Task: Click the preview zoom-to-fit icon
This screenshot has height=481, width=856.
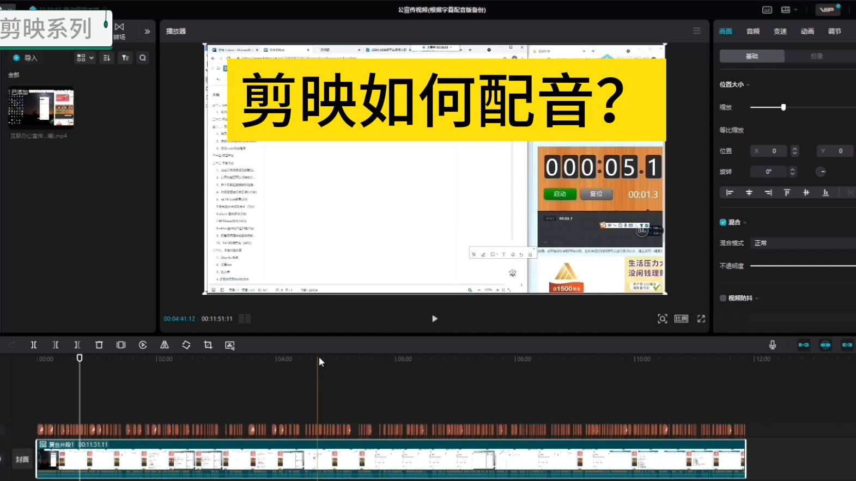Action: point(663,319)
